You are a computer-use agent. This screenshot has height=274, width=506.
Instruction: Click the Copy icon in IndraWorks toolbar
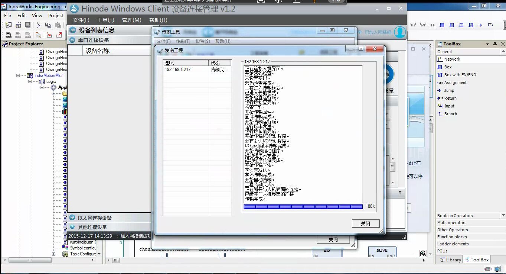point(48,25)
